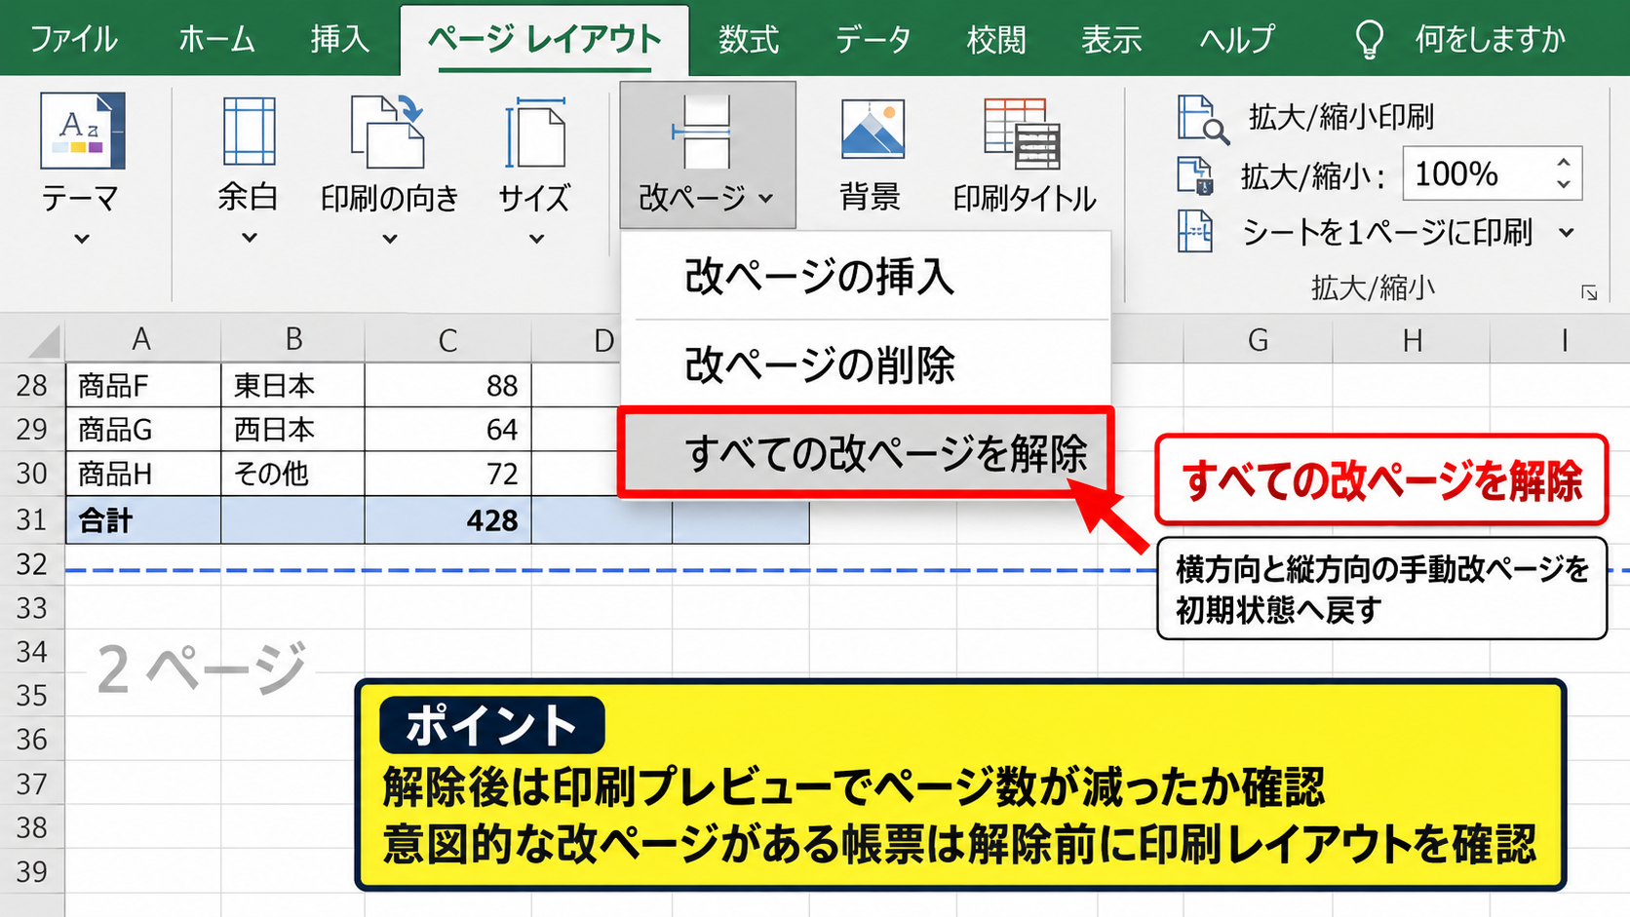
Task: Increase scale with stepper up arrow
Action: point(1564,163)
